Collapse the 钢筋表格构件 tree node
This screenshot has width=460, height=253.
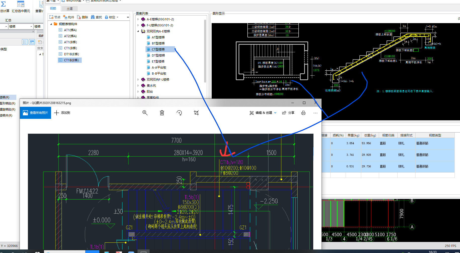pyautogui.click(x=51, y=24)
